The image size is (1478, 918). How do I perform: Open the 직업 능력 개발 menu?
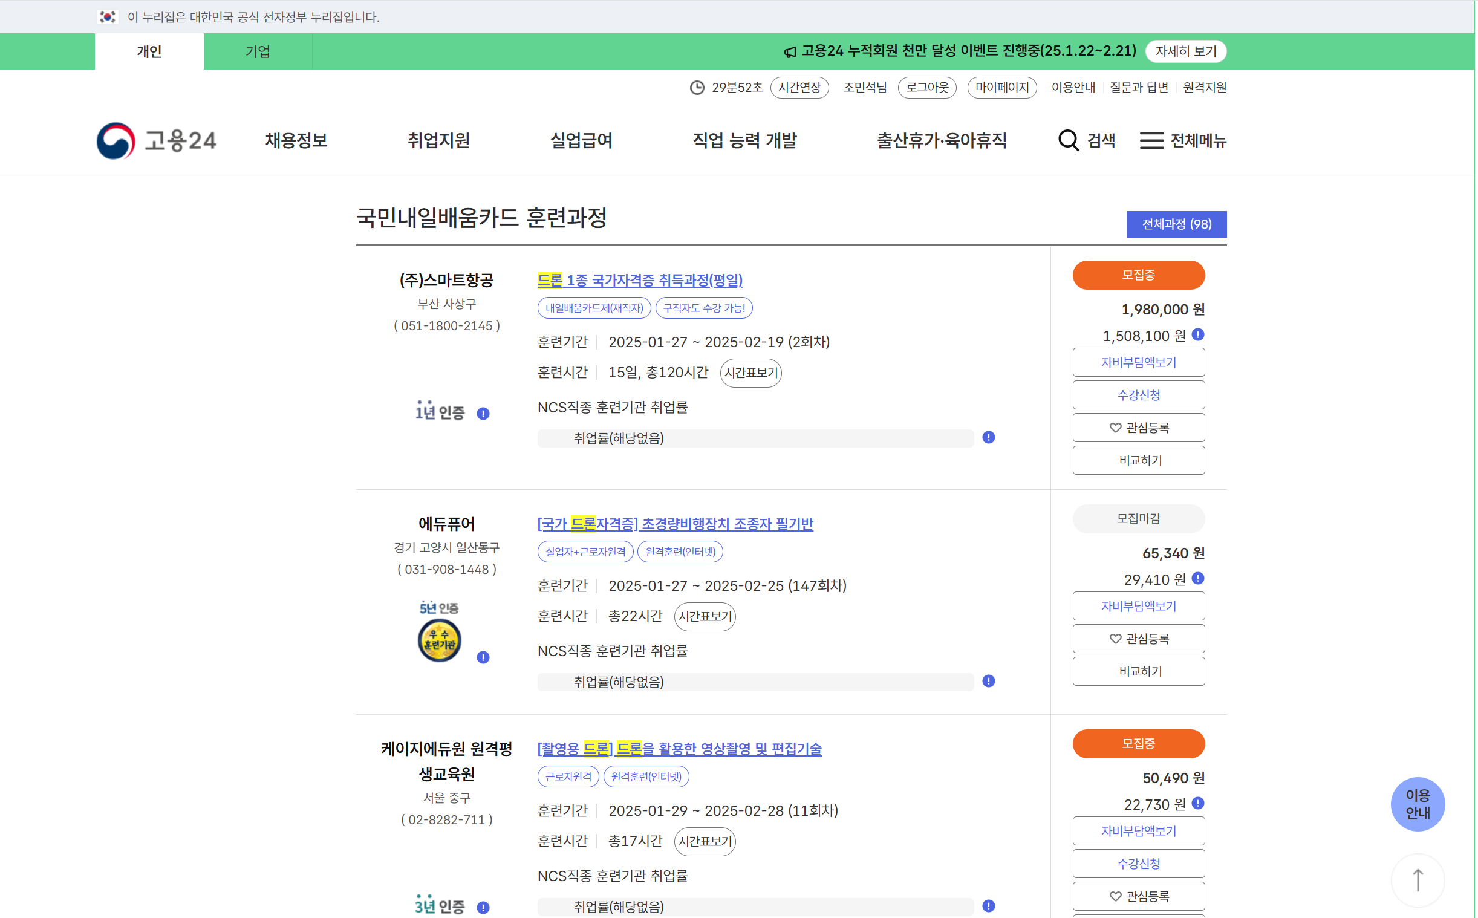point(746,140)
